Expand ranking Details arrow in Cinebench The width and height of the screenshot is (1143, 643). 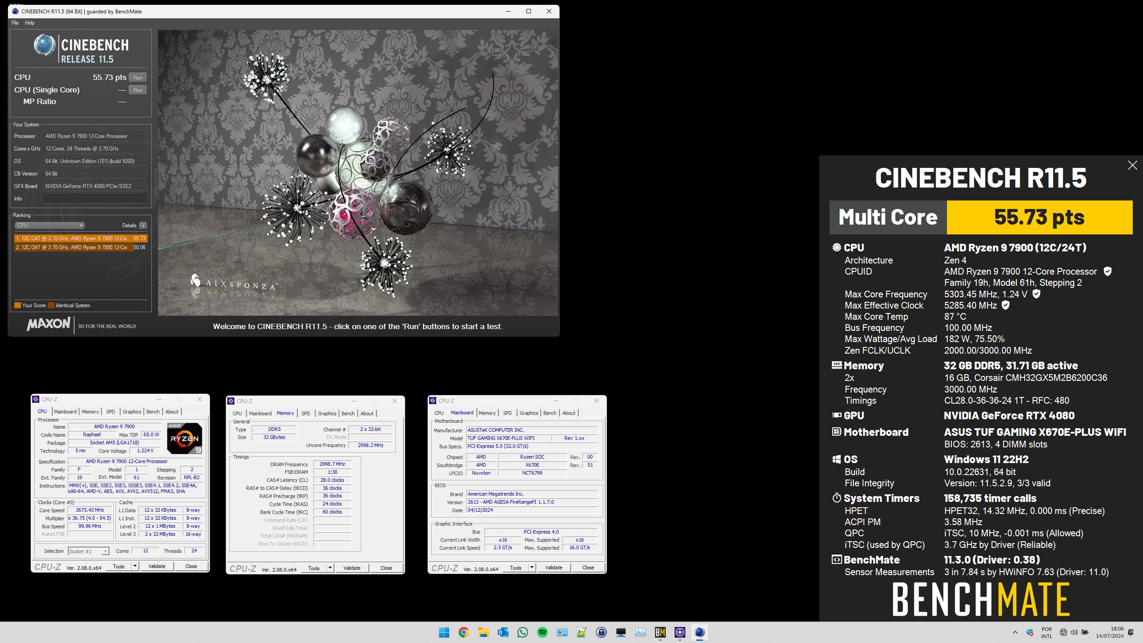coord(143,225)
